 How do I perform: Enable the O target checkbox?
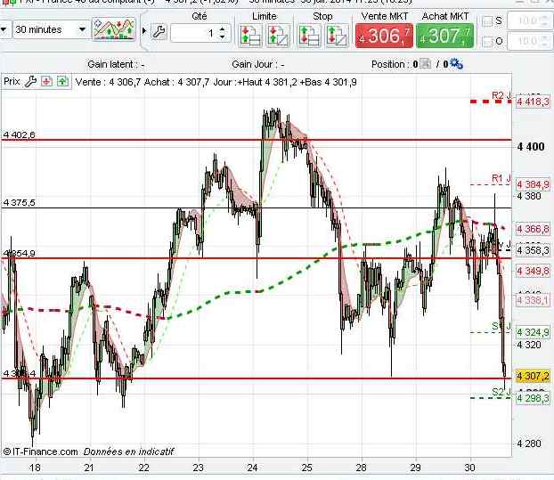(487, 42)
